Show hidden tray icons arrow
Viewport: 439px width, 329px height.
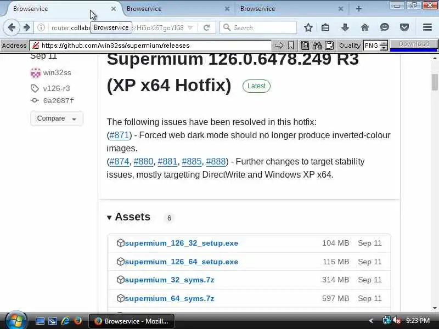pos(372,321)
